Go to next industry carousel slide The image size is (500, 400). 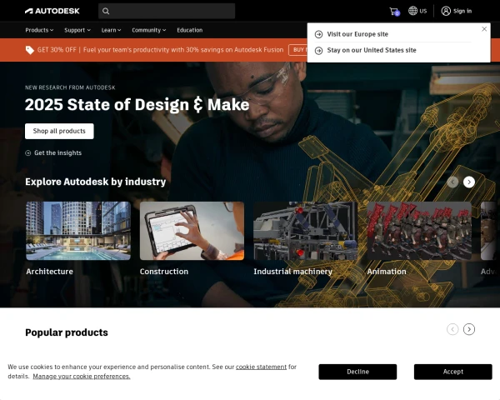click(x=468, y=182)
